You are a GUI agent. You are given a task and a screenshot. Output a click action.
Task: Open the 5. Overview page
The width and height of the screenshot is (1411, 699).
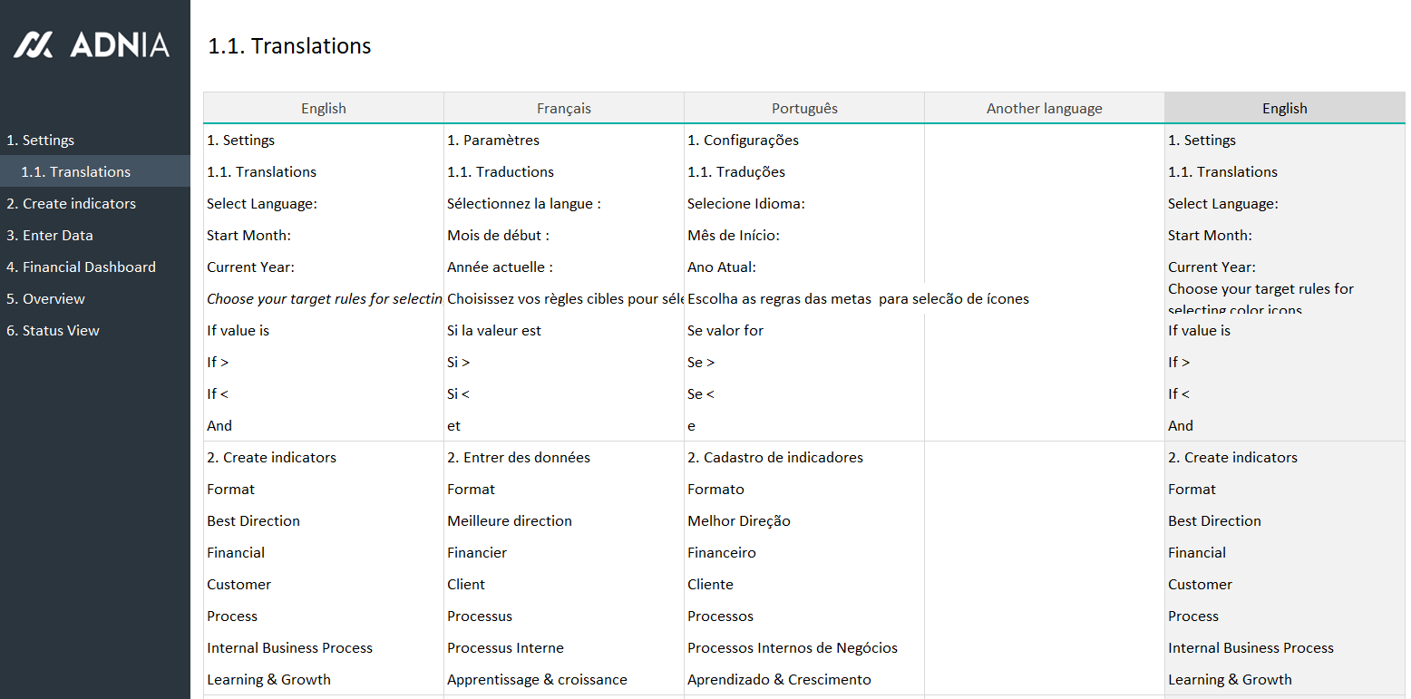tap(45, 299)
